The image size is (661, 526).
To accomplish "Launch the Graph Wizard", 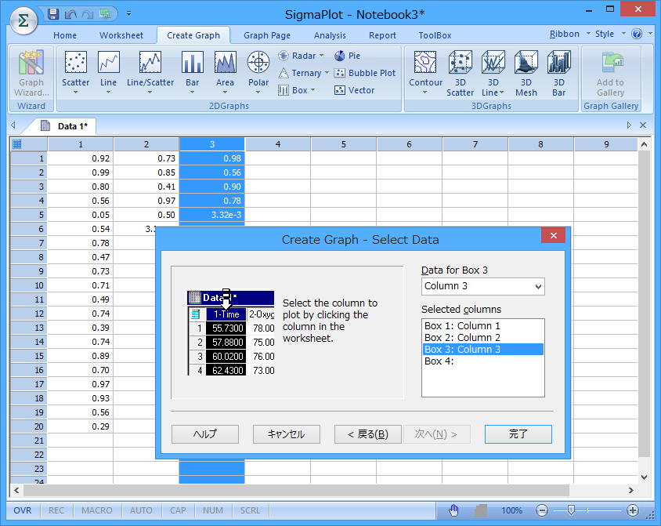I will [x=31, y=74].
